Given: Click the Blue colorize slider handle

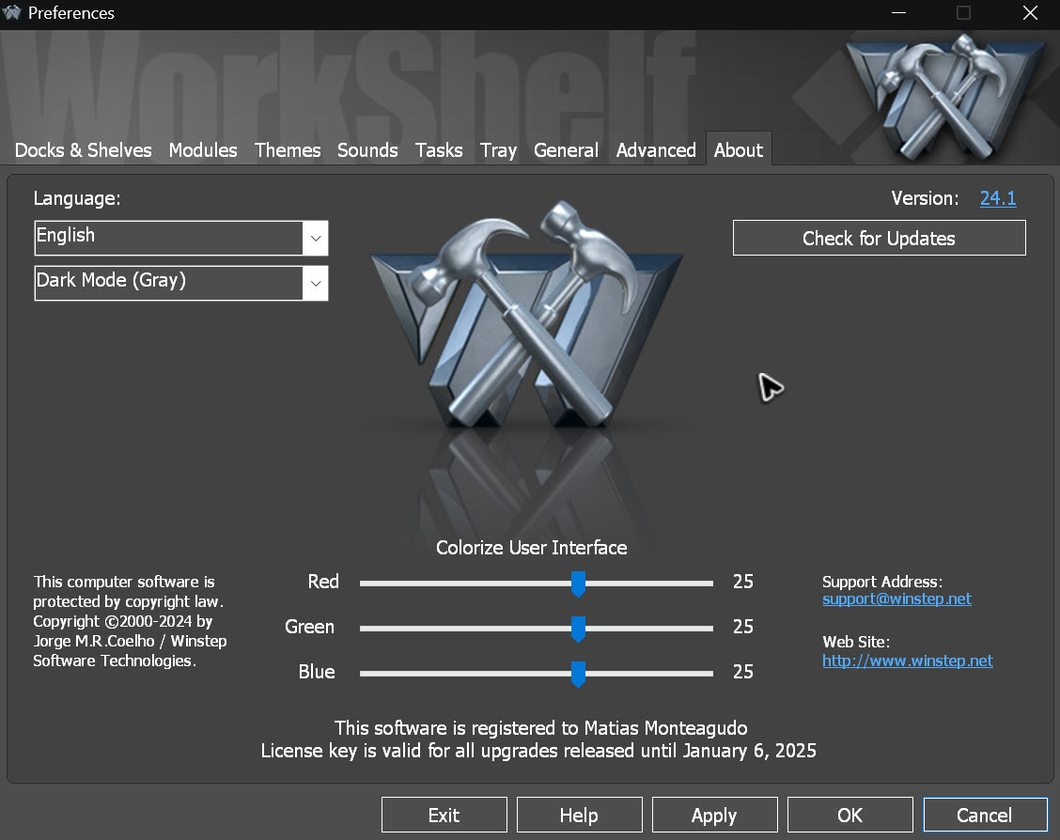Looking at the screenshot, I should [x=579, y=674].
